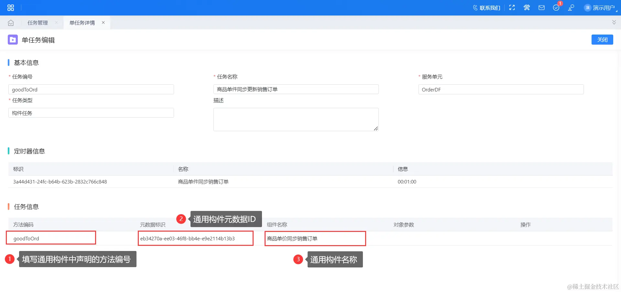Open the app grid menu icon
This screenshot has width=621, height=292.
[11, 8]
